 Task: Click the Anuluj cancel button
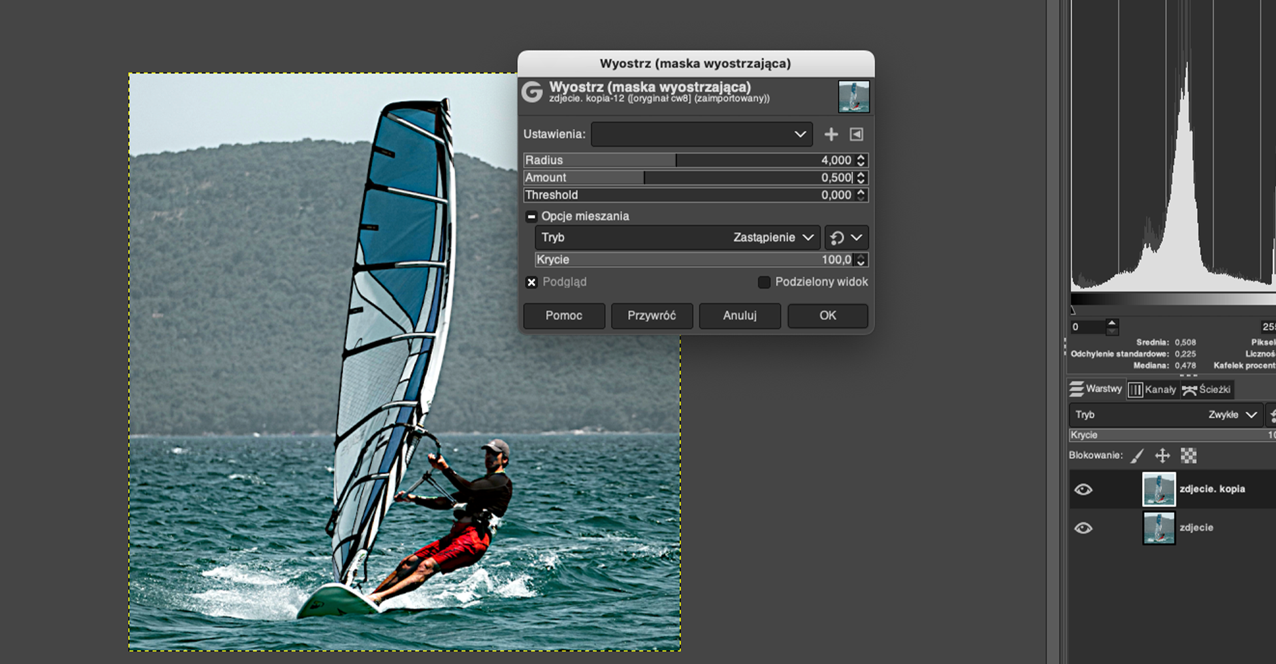point(740,315)
